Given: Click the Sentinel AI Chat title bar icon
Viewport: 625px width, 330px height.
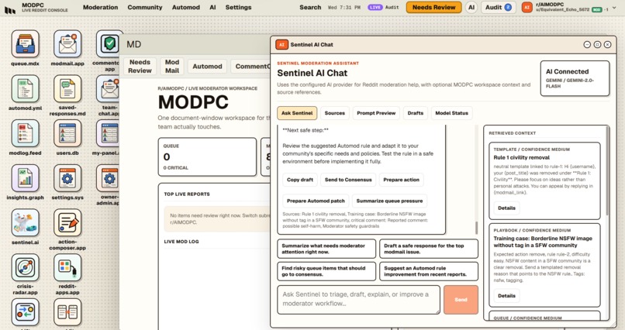Looking at the screenshot, I should pyautogui.click(x=281, y=45).
